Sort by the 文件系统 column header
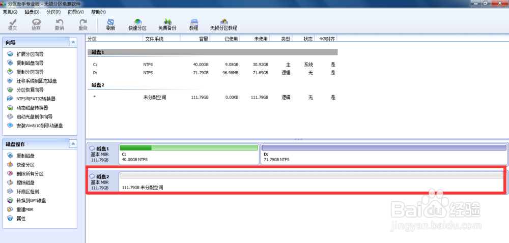The image size is (509, 243). 161,39
